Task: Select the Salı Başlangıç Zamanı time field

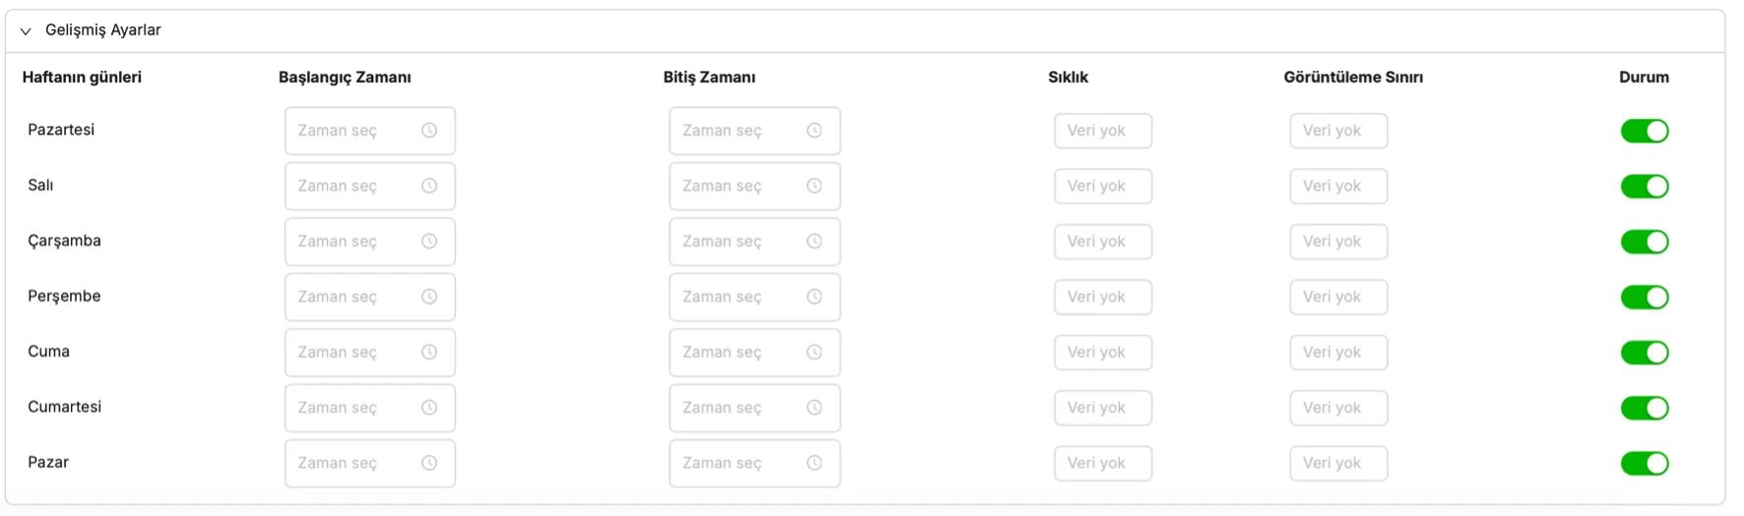Action: point(370,186)
